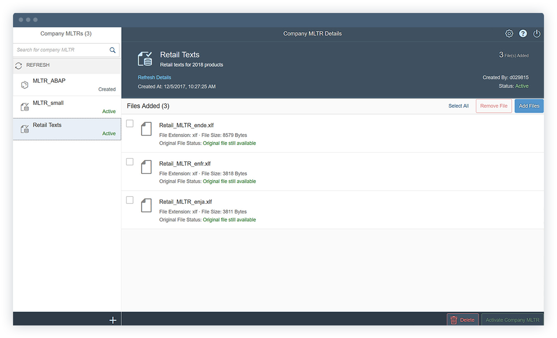Image resolution: width=557 pixels, height=338 pixels.
Task: Click the refresh arrows icon
Action: 19,65
